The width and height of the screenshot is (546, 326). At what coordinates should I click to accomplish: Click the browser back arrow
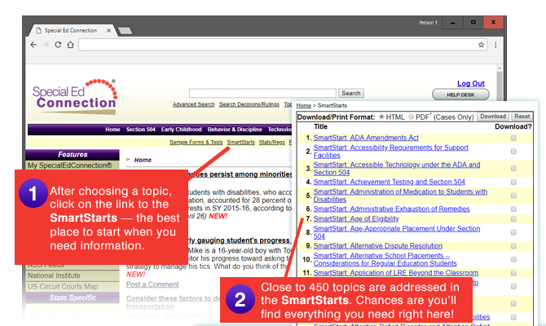tap(33, 45)
